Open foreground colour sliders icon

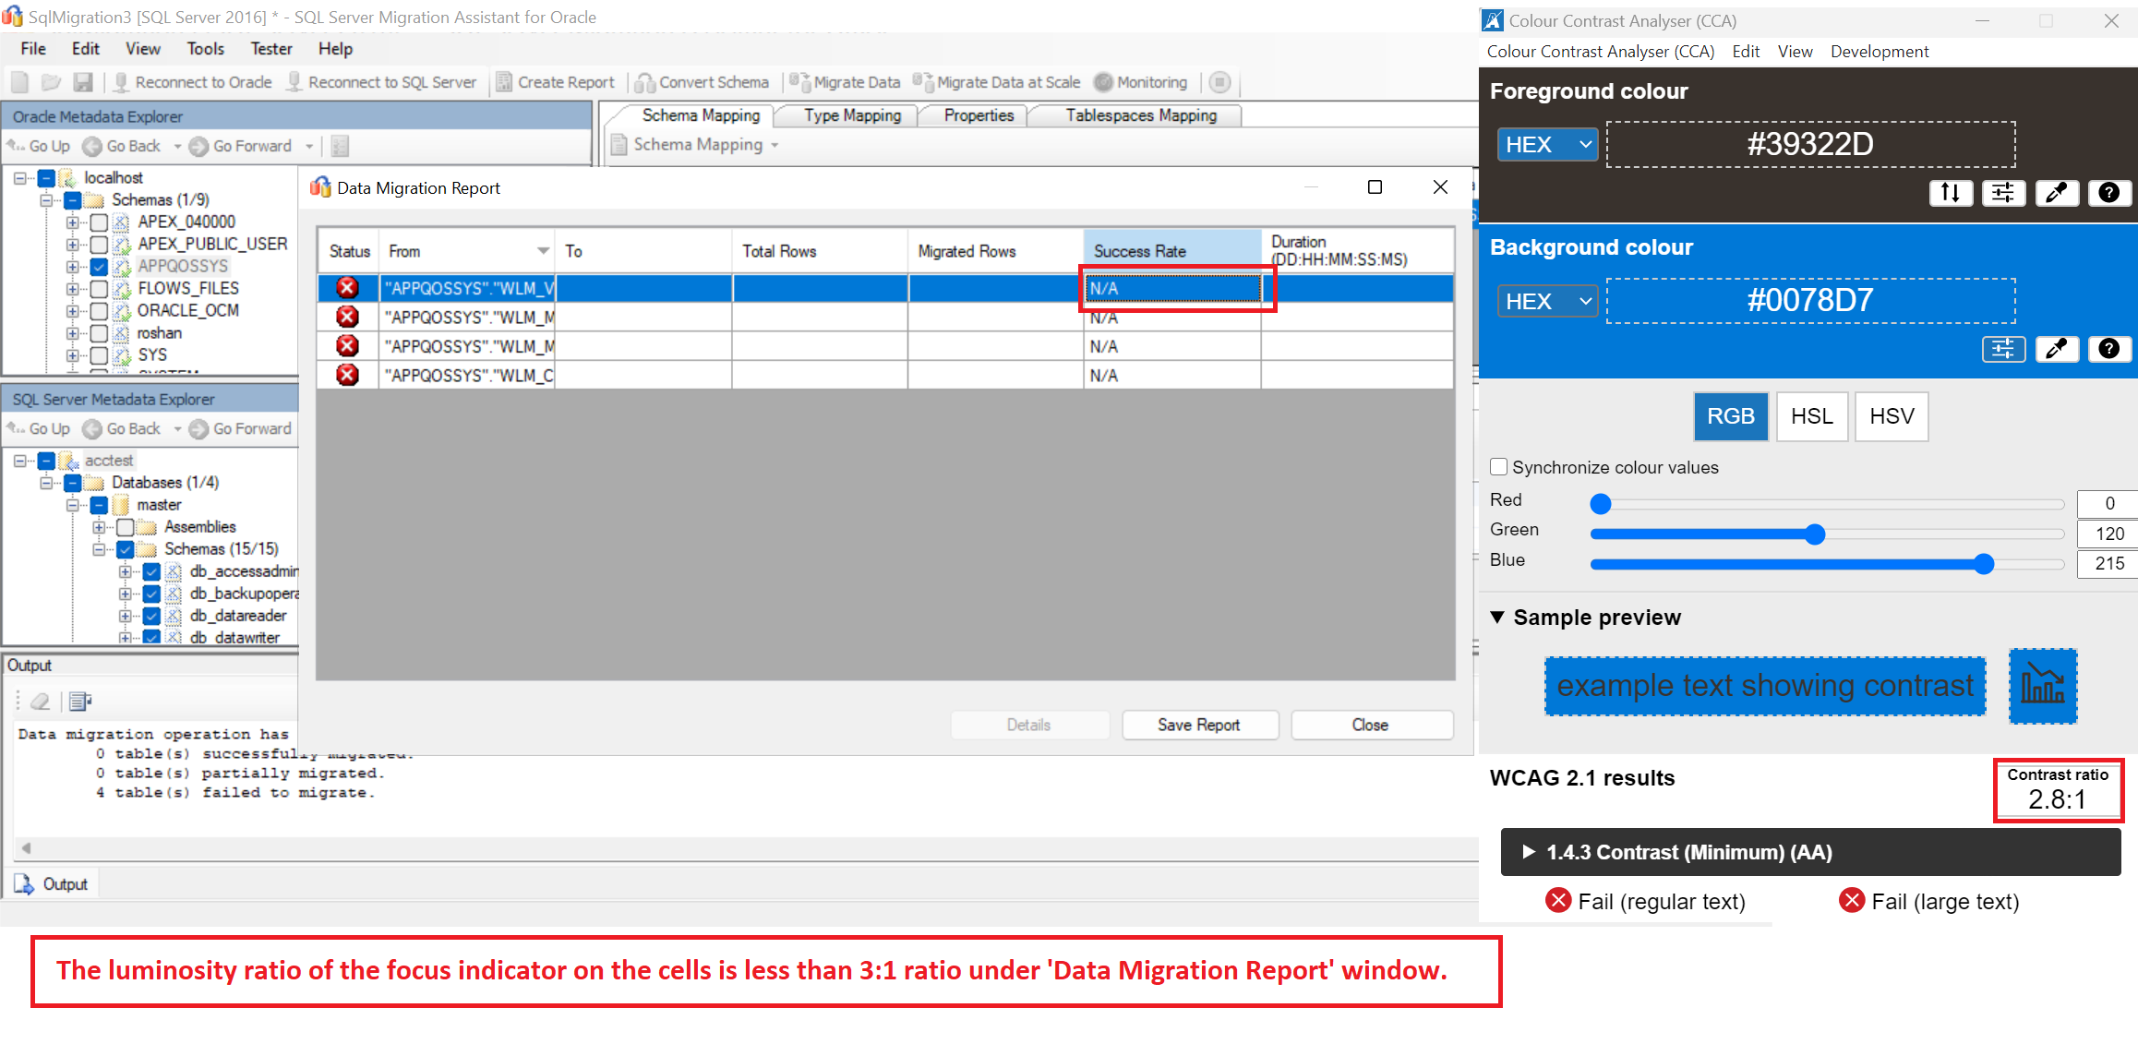click(2003, 192)
